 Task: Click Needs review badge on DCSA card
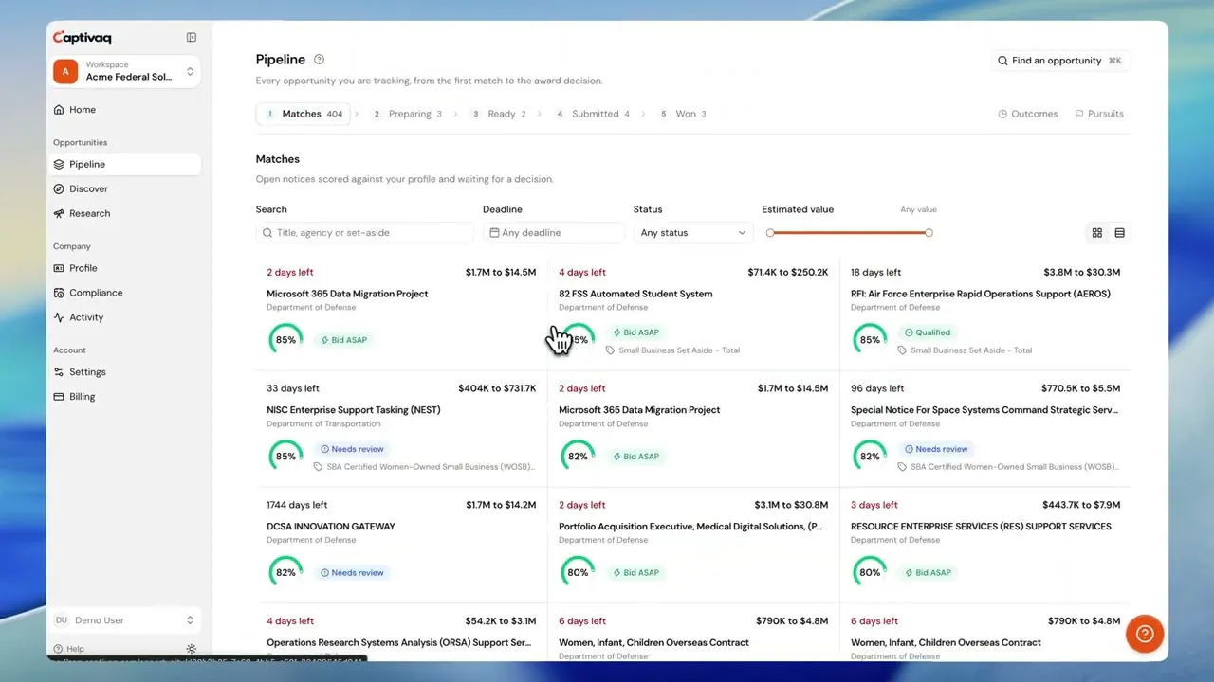[x=352, y=573]
